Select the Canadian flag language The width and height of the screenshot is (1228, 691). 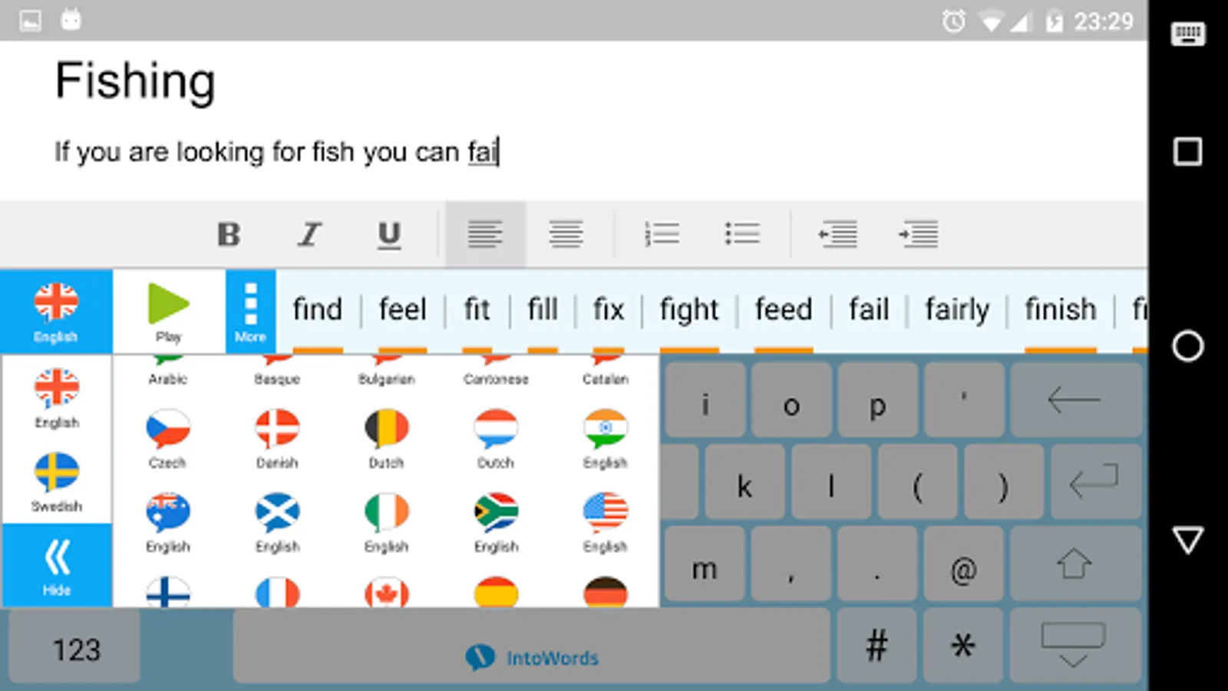(x=386, y=592)
